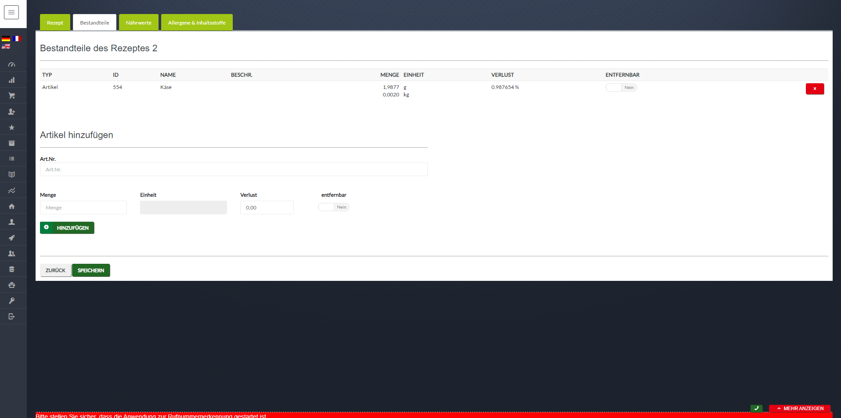Open the hamburger menu button
Screen dimensions: 841x418
(11, 12)
